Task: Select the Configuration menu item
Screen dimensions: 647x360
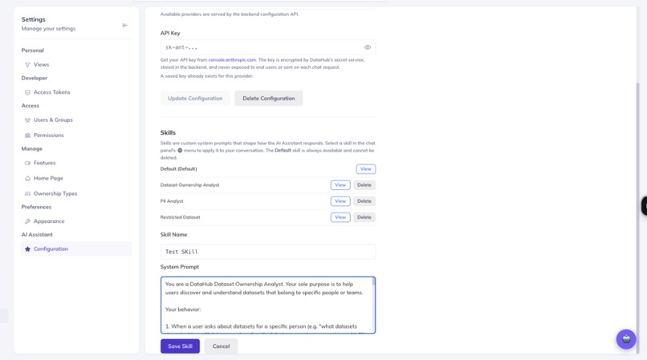Action: point(76,249)
